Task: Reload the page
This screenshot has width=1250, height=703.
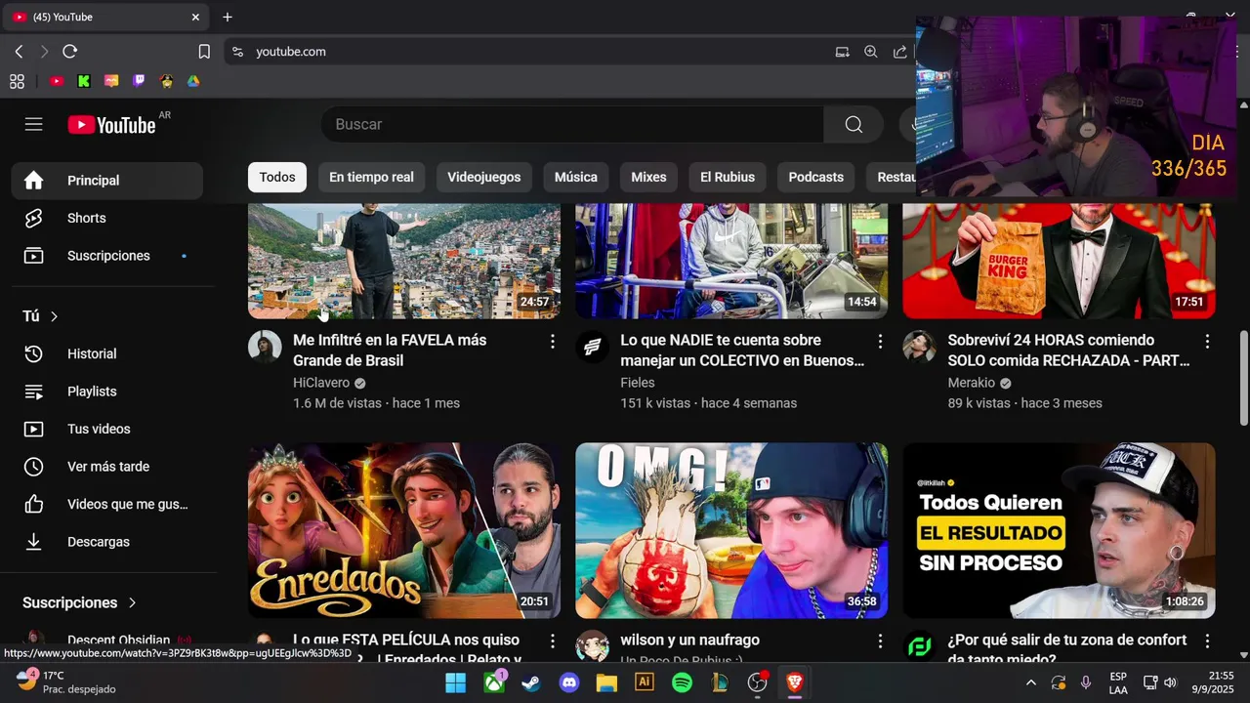Action: pos(69,51)
